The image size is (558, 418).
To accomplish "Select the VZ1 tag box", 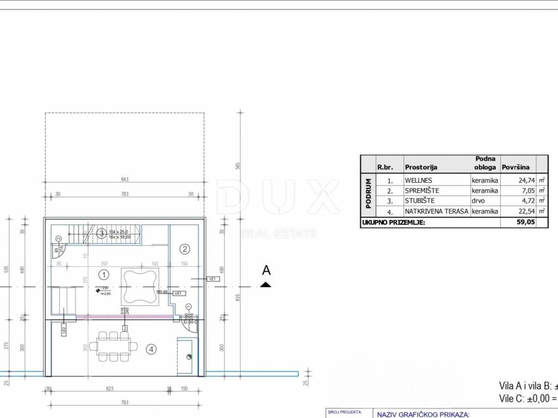I will [x=213, y=279].
